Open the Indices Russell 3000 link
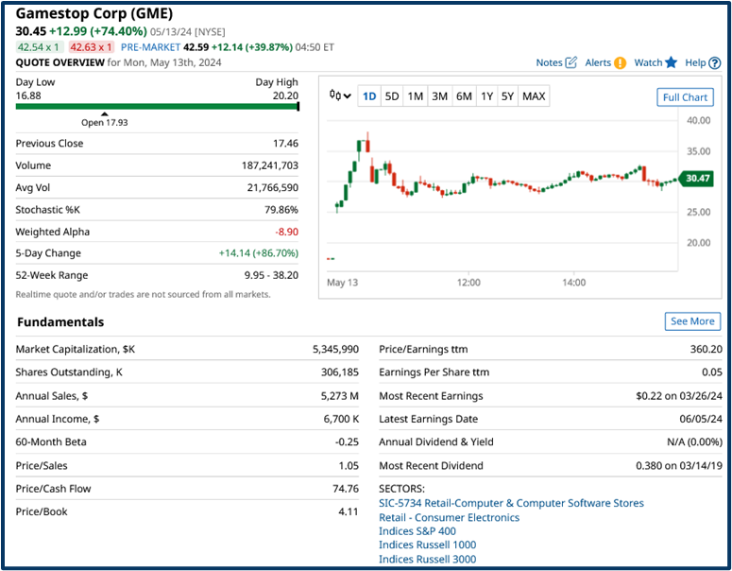Viewport: 732px width, 571px height. [x=427, y=559]
